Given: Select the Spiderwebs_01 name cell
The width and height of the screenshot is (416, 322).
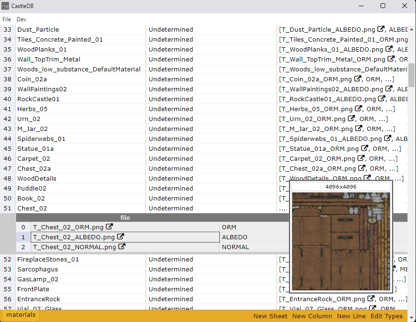Looking at the screenshot, I should [81, 139].
